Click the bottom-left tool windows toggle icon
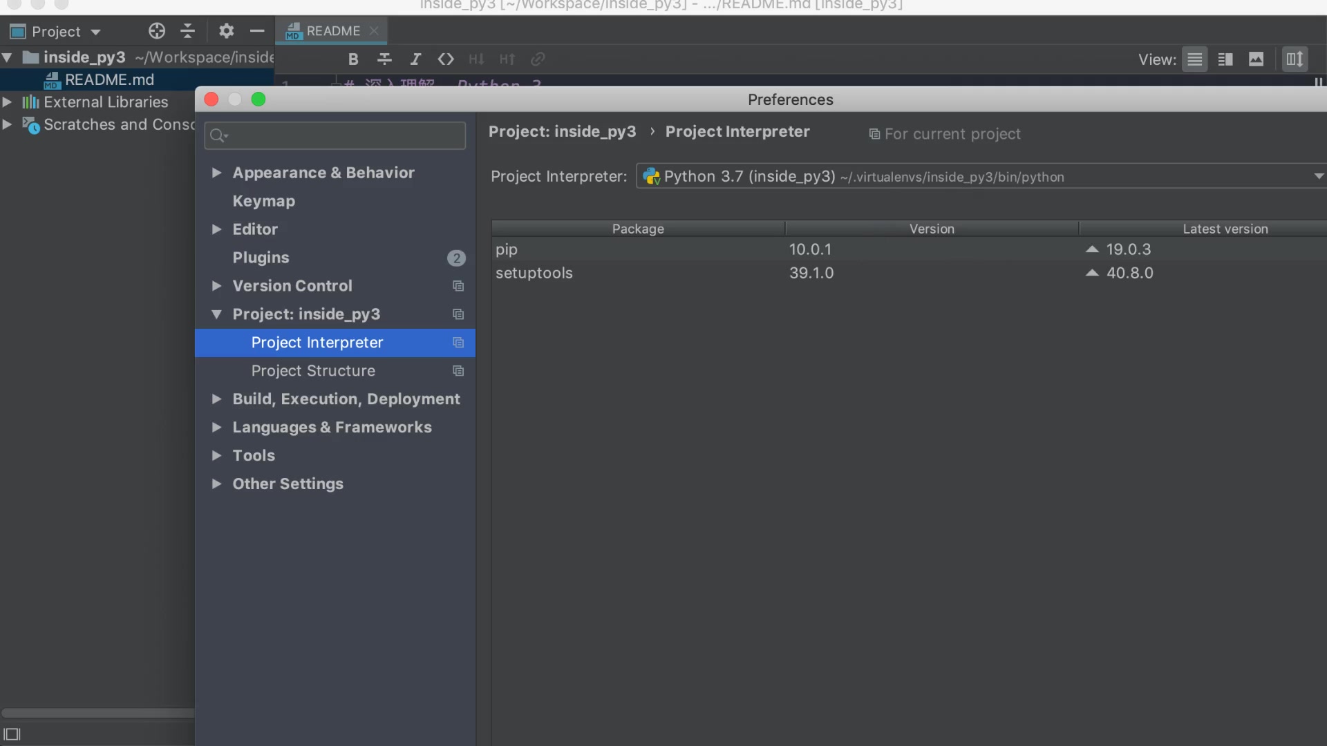 [12, 734]
